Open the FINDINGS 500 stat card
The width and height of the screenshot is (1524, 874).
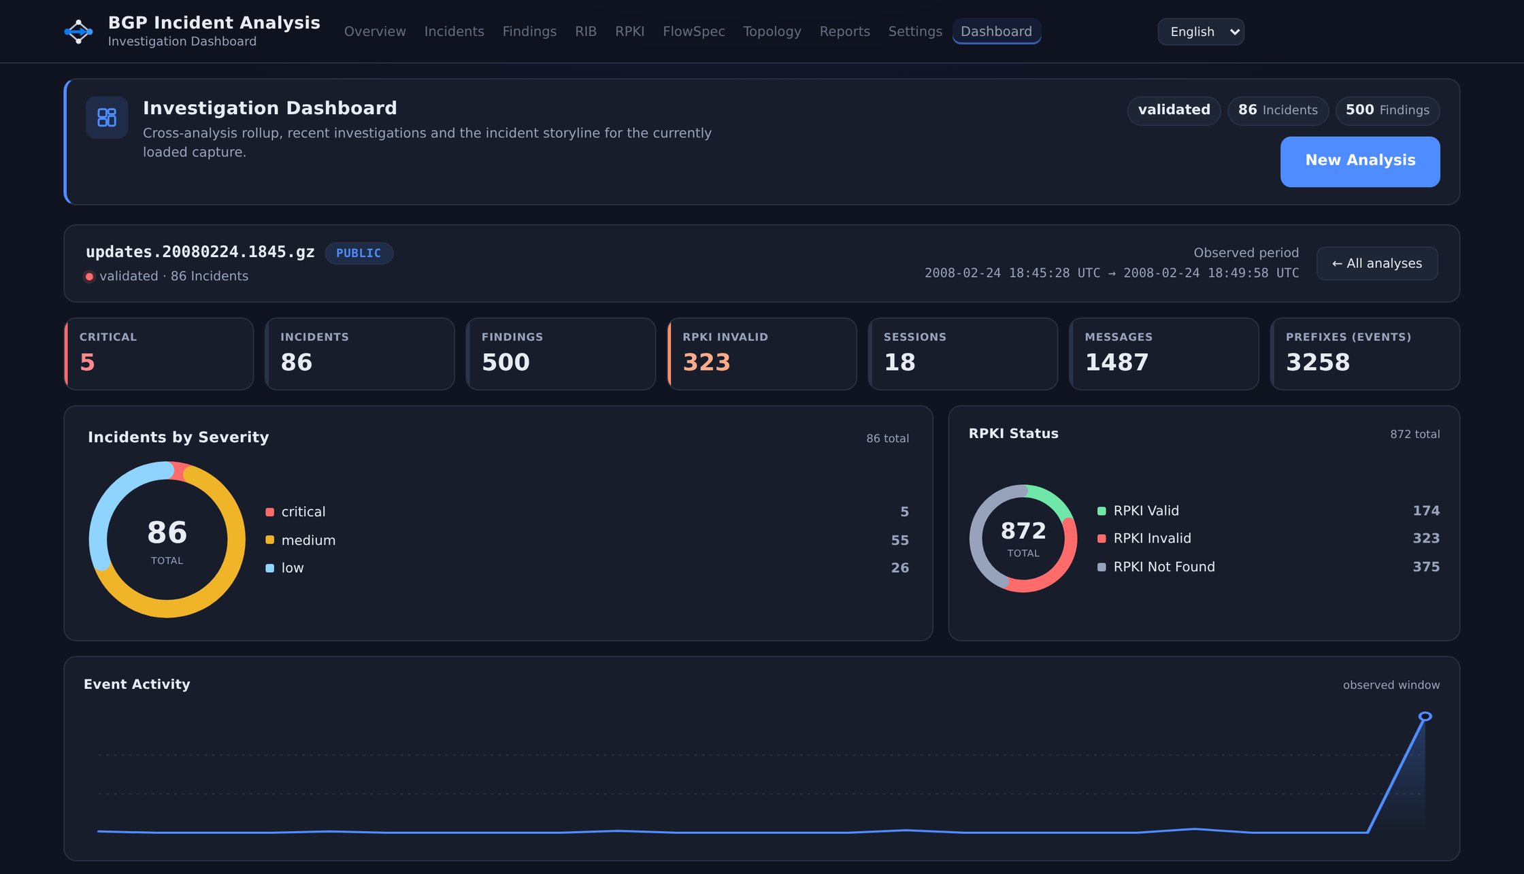561,354
